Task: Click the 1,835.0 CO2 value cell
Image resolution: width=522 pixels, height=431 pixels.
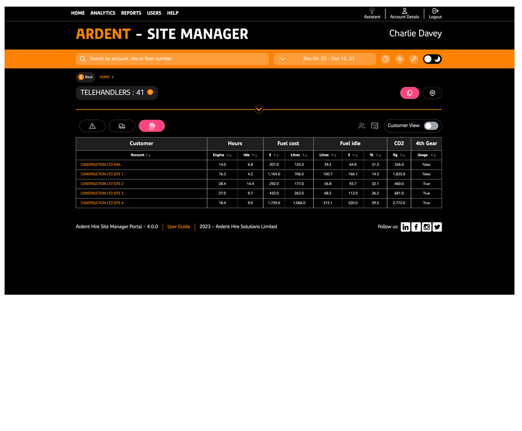Action: (399, 174)
